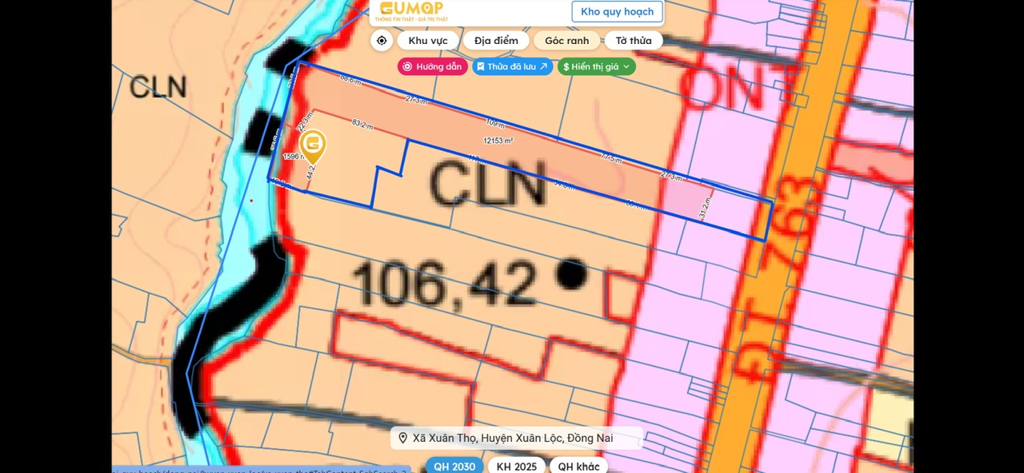Image resolution: width=1024 pixels, height=473 pixels.
Task: Click the Gumap logo
Action: point(411,10)
